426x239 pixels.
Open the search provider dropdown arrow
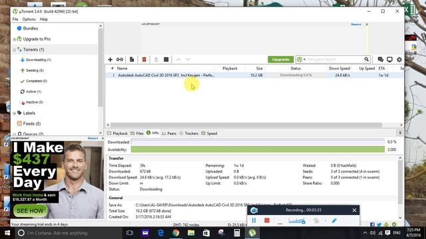pyautogui.click(x=305, y=59)
